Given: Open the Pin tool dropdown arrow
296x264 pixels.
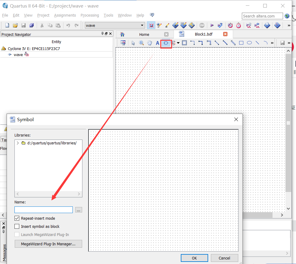Looking at the screenshot, I should [x=178, y=43].
